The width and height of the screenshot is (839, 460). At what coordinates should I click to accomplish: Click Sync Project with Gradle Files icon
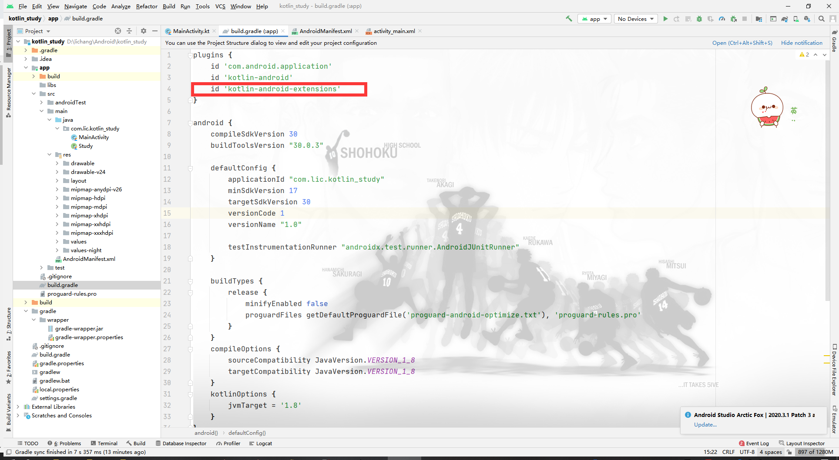tap(785, 19)
